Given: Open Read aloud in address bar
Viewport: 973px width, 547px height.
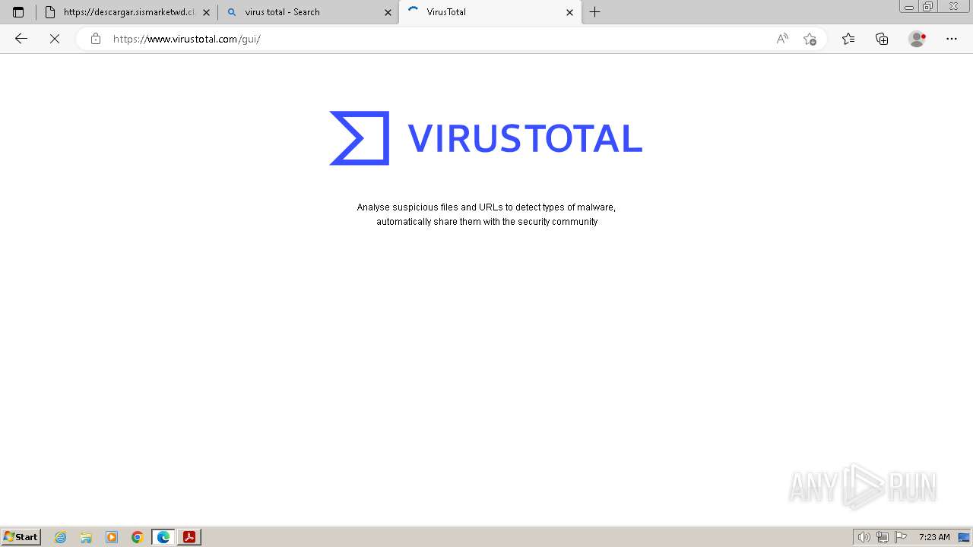Looking at the screenshot, I should tap(782, 39).
